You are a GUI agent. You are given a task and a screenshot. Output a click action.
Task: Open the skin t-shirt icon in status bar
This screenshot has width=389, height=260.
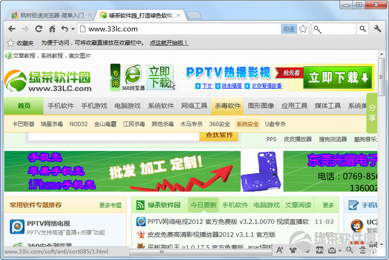coord(293,252)
